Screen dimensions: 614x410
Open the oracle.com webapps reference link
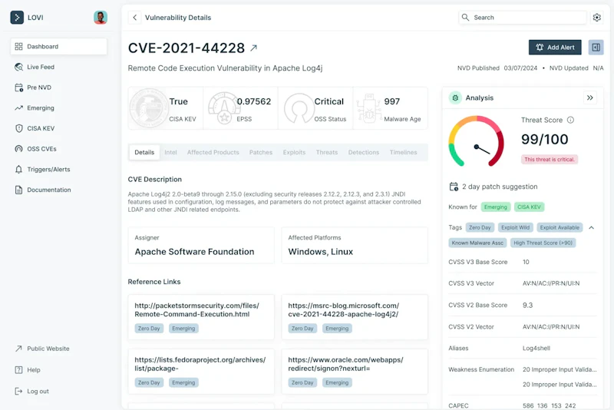pyautogui.click(x=345, y=364)
